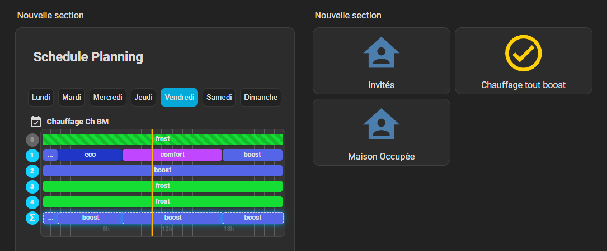Activate the Chauffage tout boost scene
The image size is (607, 251).
coord(523,85)
